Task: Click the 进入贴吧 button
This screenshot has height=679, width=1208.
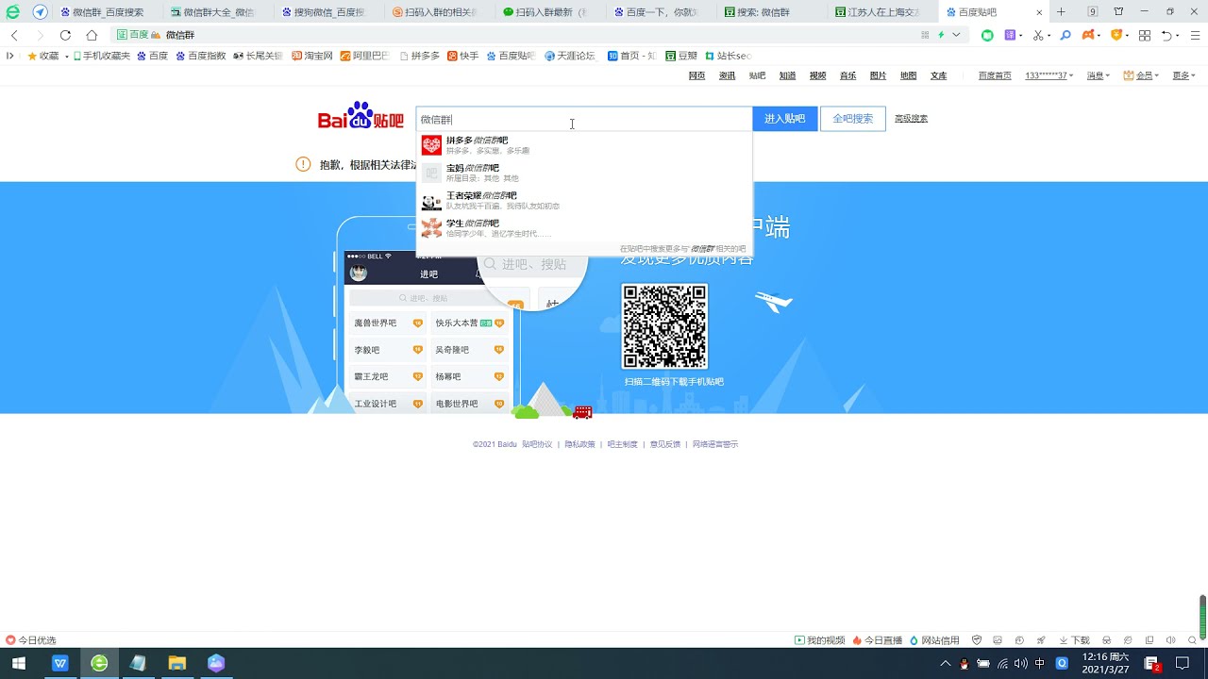Action: [x=784, y=119]
